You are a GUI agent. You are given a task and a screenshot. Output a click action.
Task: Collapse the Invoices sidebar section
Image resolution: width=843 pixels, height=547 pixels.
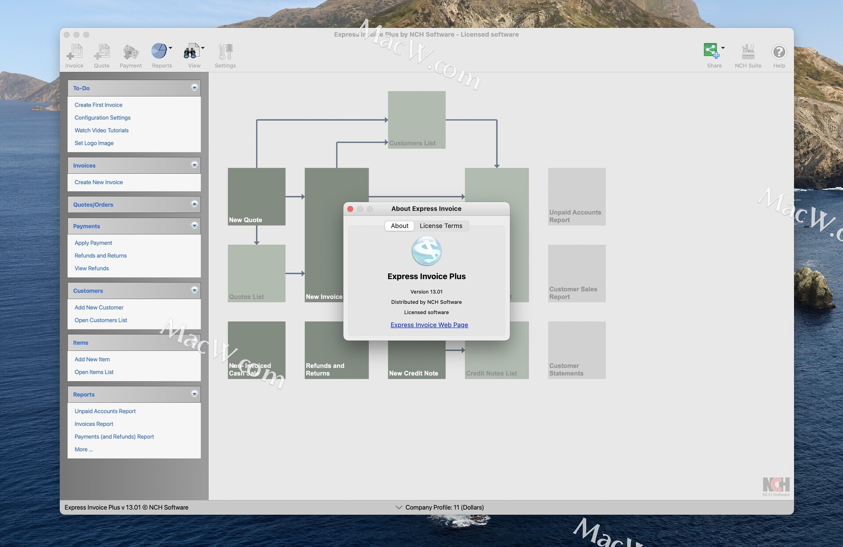(195, 165)
